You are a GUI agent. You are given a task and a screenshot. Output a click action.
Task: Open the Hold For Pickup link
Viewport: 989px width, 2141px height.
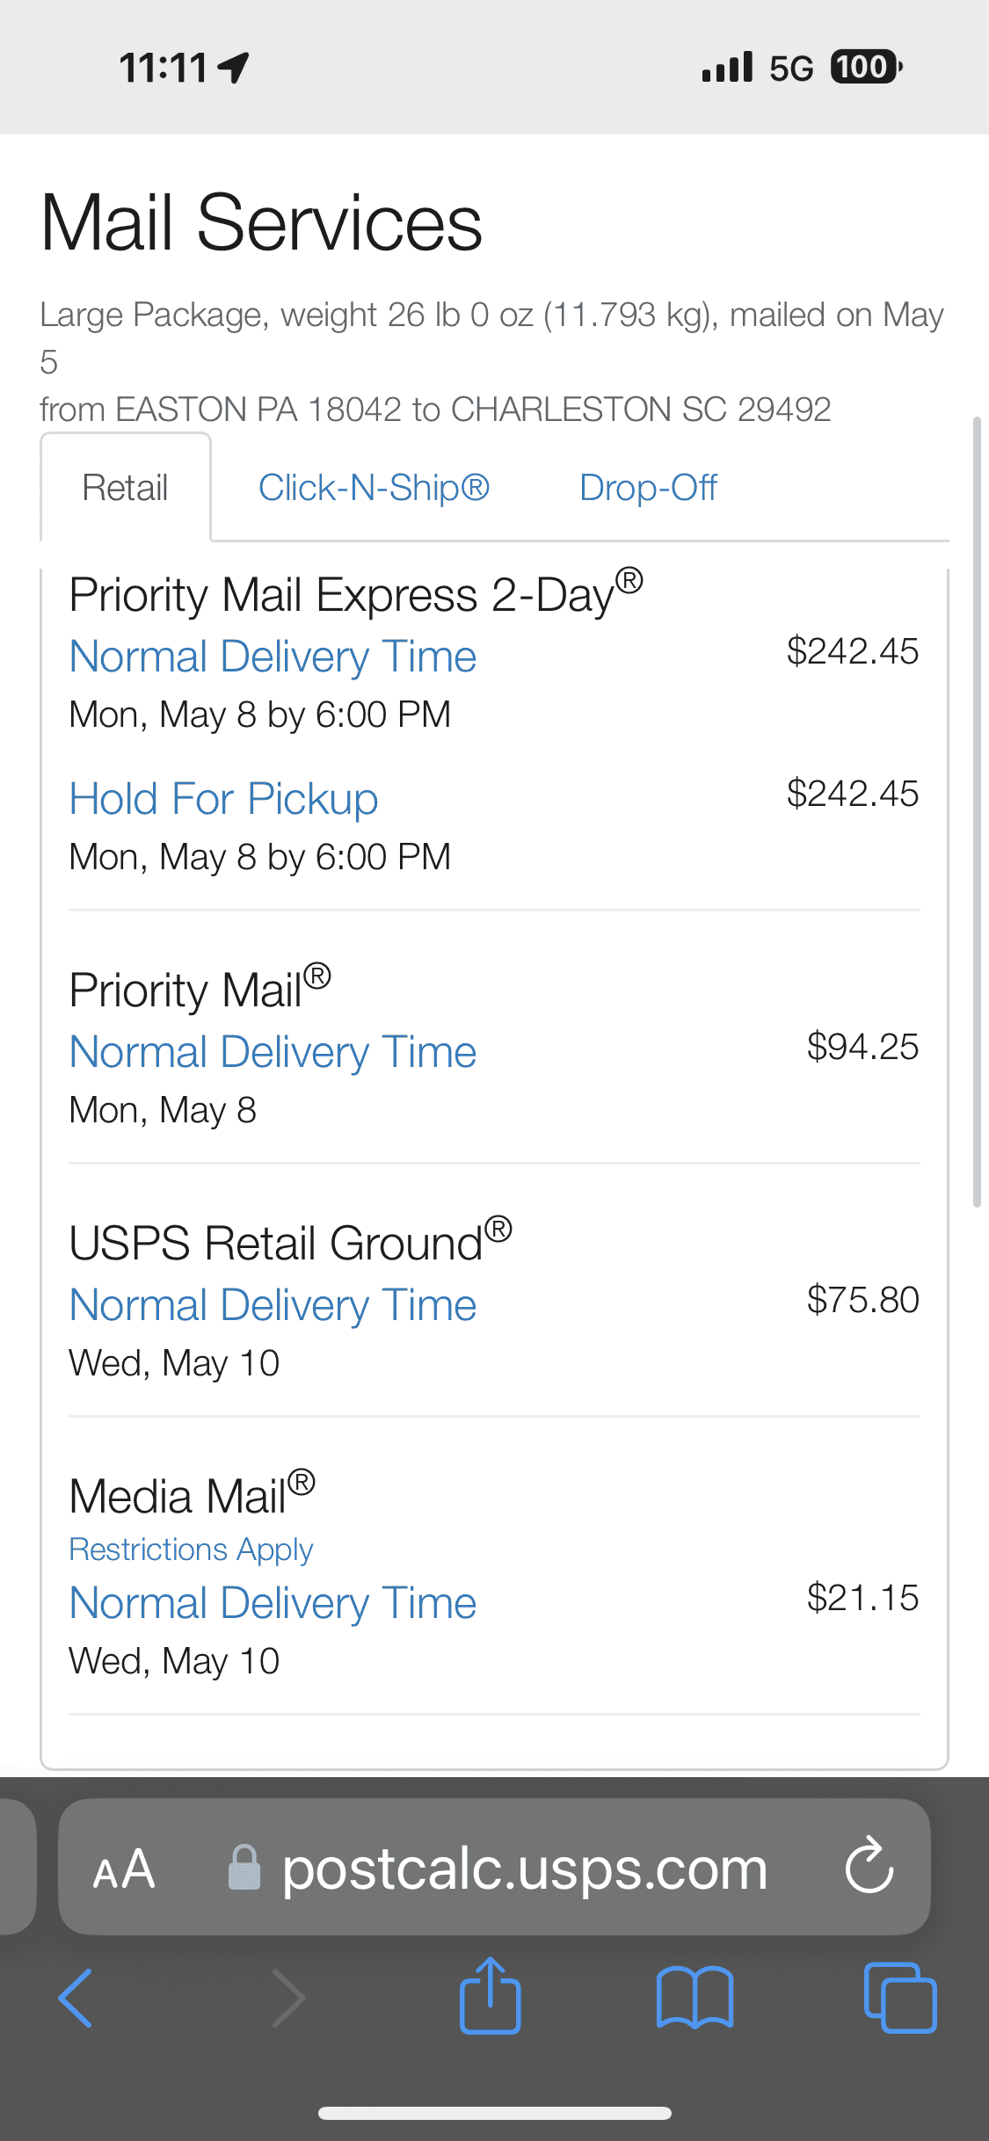(223, 799)
